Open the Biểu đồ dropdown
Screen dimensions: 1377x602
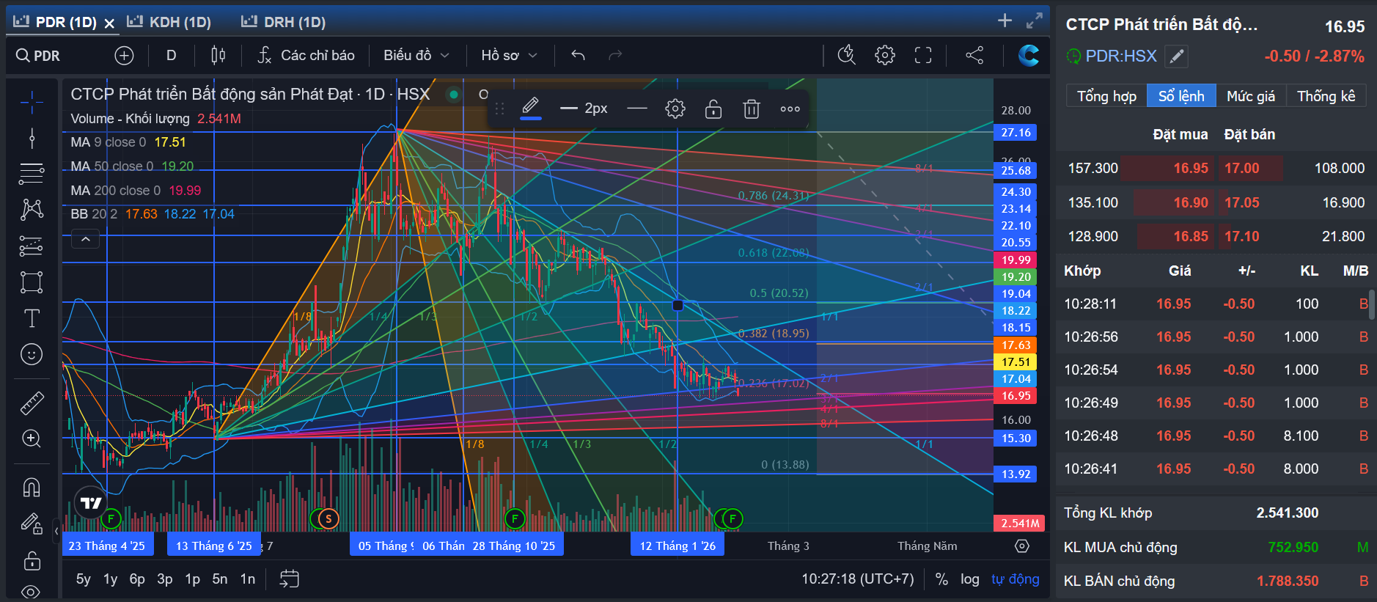(x=416, y=56)
